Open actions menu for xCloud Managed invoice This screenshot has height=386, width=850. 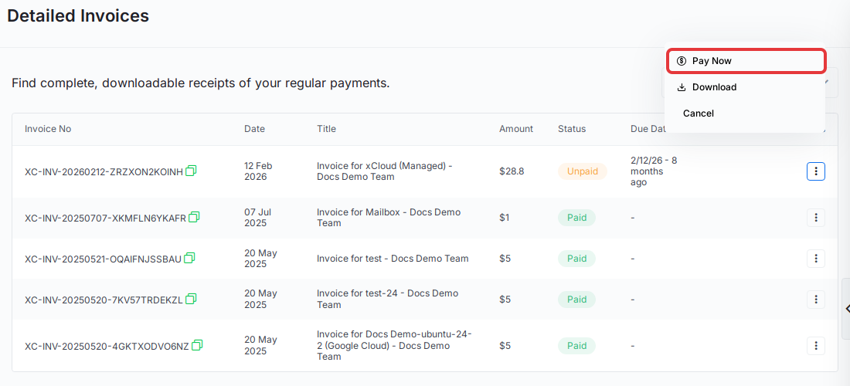click(816, 171)
